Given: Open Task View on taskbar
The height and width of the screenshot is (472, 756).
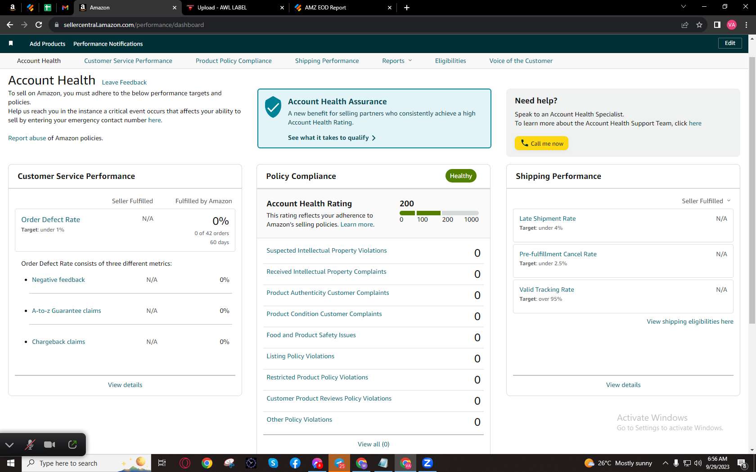Looking at the screenshot, I should pyautogui.click(x=162, y=463).
